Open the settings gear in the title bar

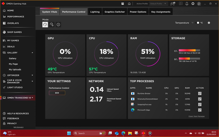click(x=193, y=4)
